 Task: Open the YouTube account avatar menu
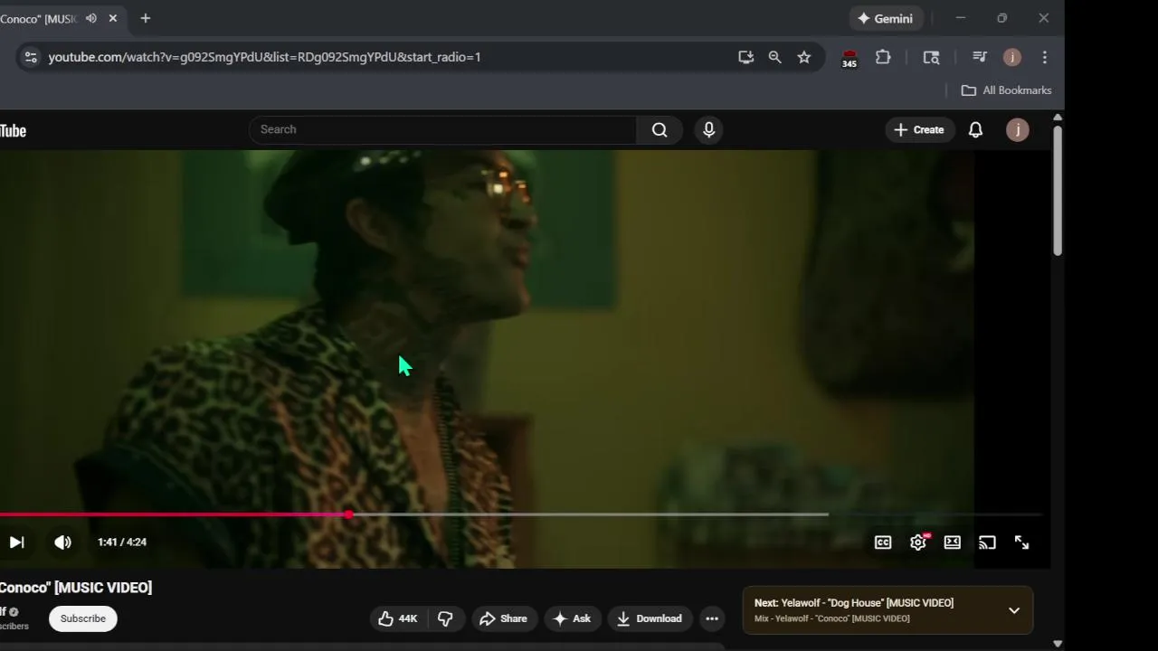point(1018,130)
